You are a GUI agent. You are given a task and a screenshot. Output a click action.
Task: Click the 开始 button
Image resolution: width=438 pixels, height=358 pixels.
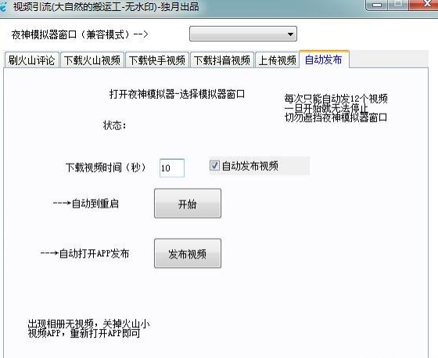pos(188,204)
